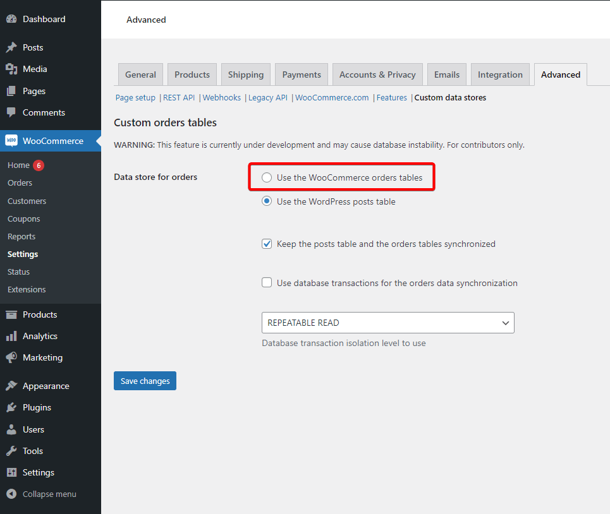Open the Legacy API link
610x514 pixels.
pyautogui.click(x=268, y=97)
